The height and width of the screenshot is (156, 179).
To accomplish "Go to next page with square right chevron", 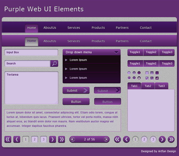I will pos(53,139).
